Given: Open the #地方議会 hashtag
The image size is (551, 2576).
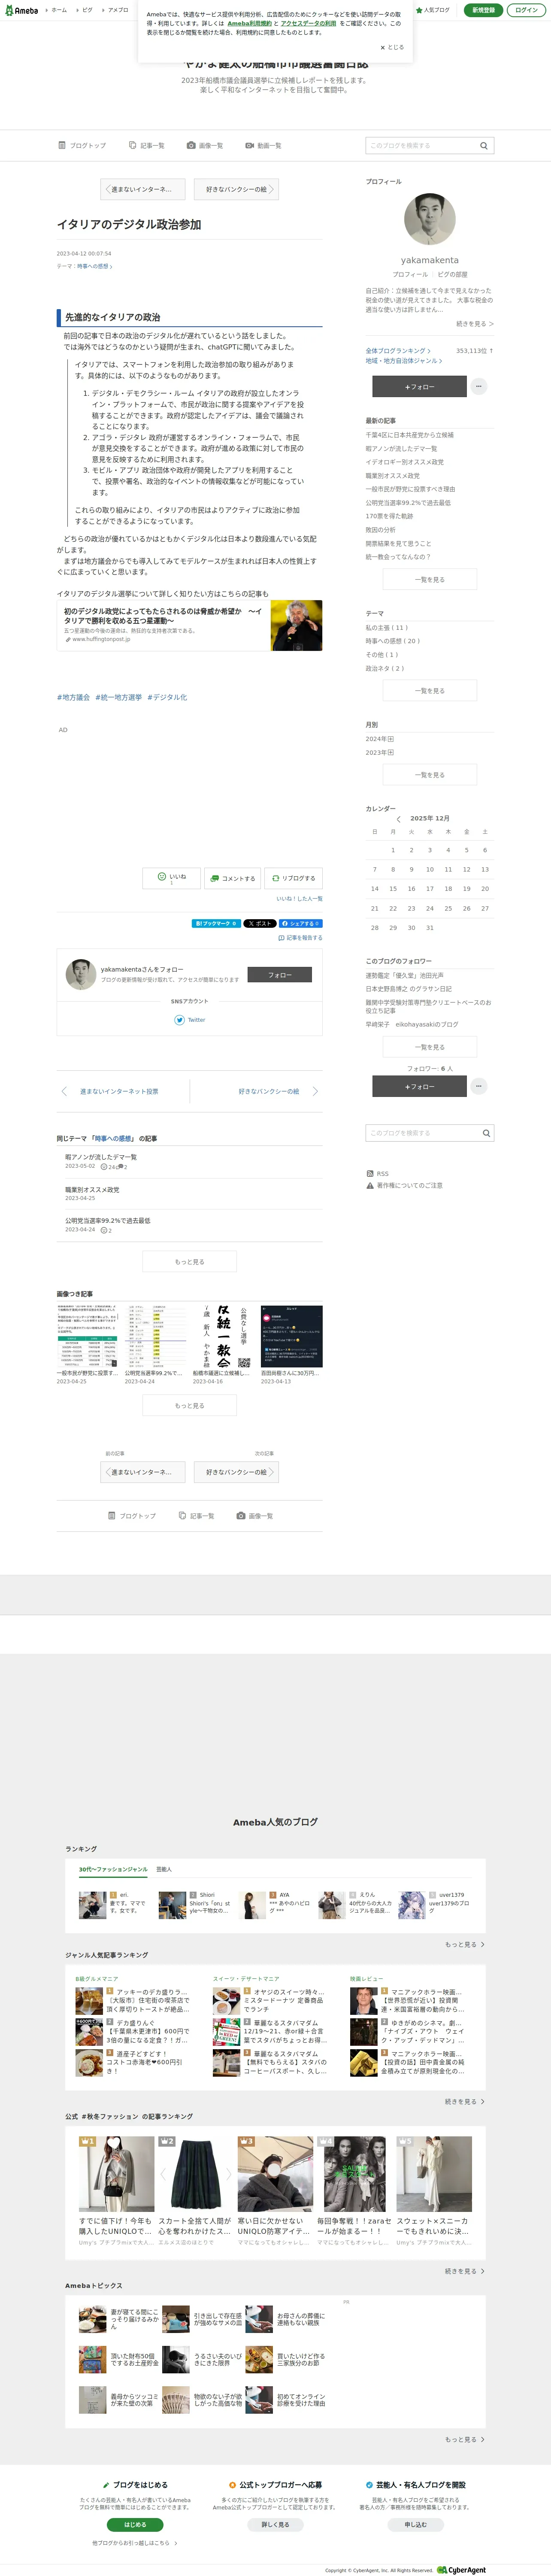Looking at the screenshot, I should coord(73,697).
